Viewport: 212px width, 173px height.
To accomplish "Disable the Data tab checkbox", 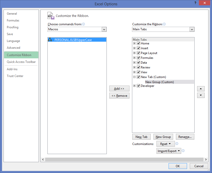I will point(138,62).
